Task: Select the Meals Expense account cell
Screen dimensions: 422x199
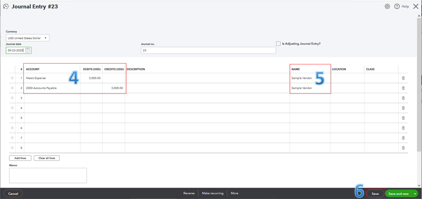Action: [x=52, y=78]
